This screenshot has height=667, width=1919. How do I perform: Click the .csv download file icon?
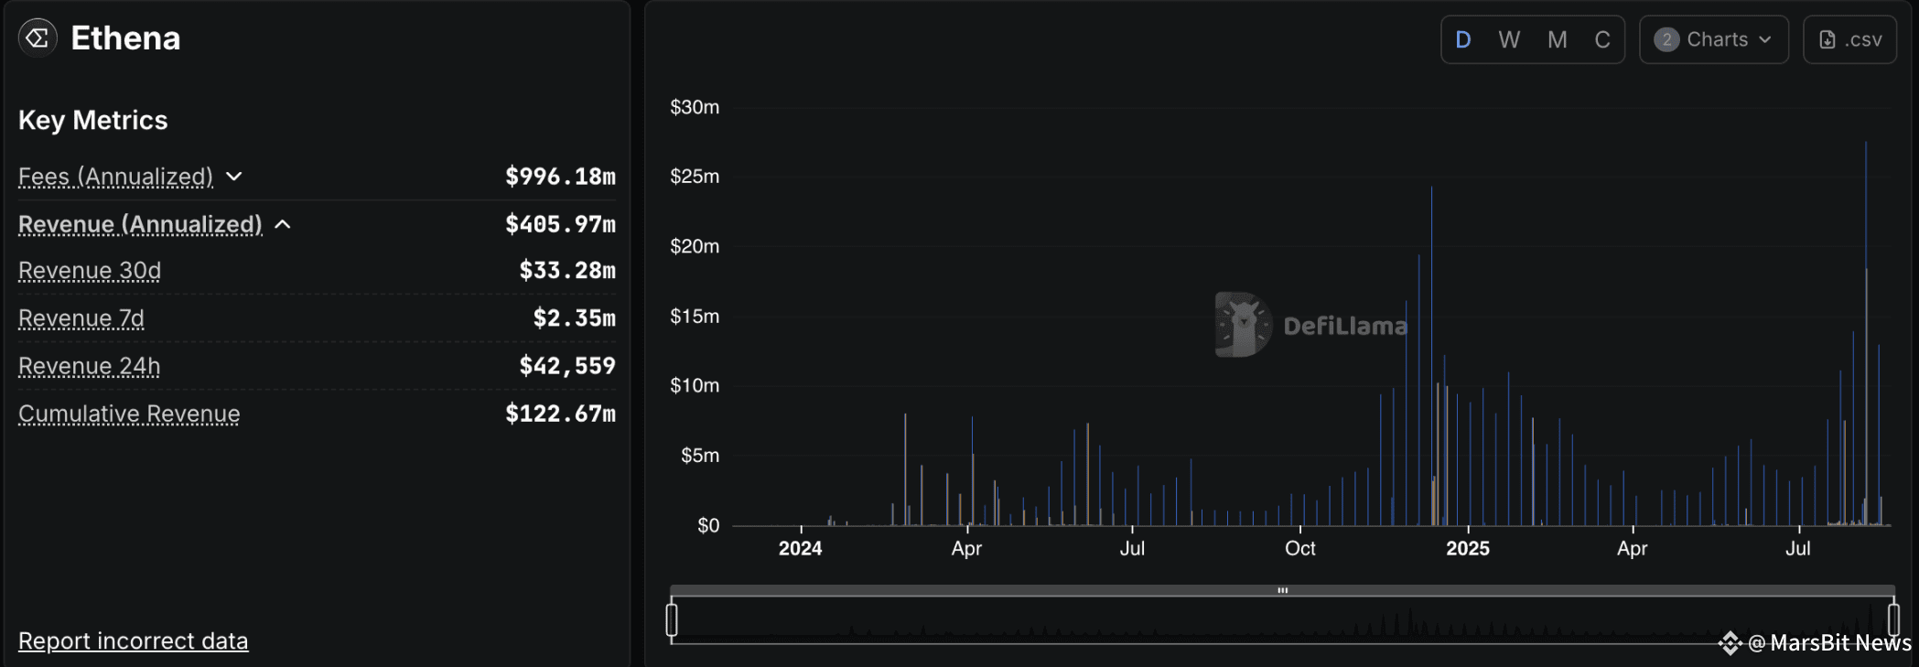[1827, 39]
